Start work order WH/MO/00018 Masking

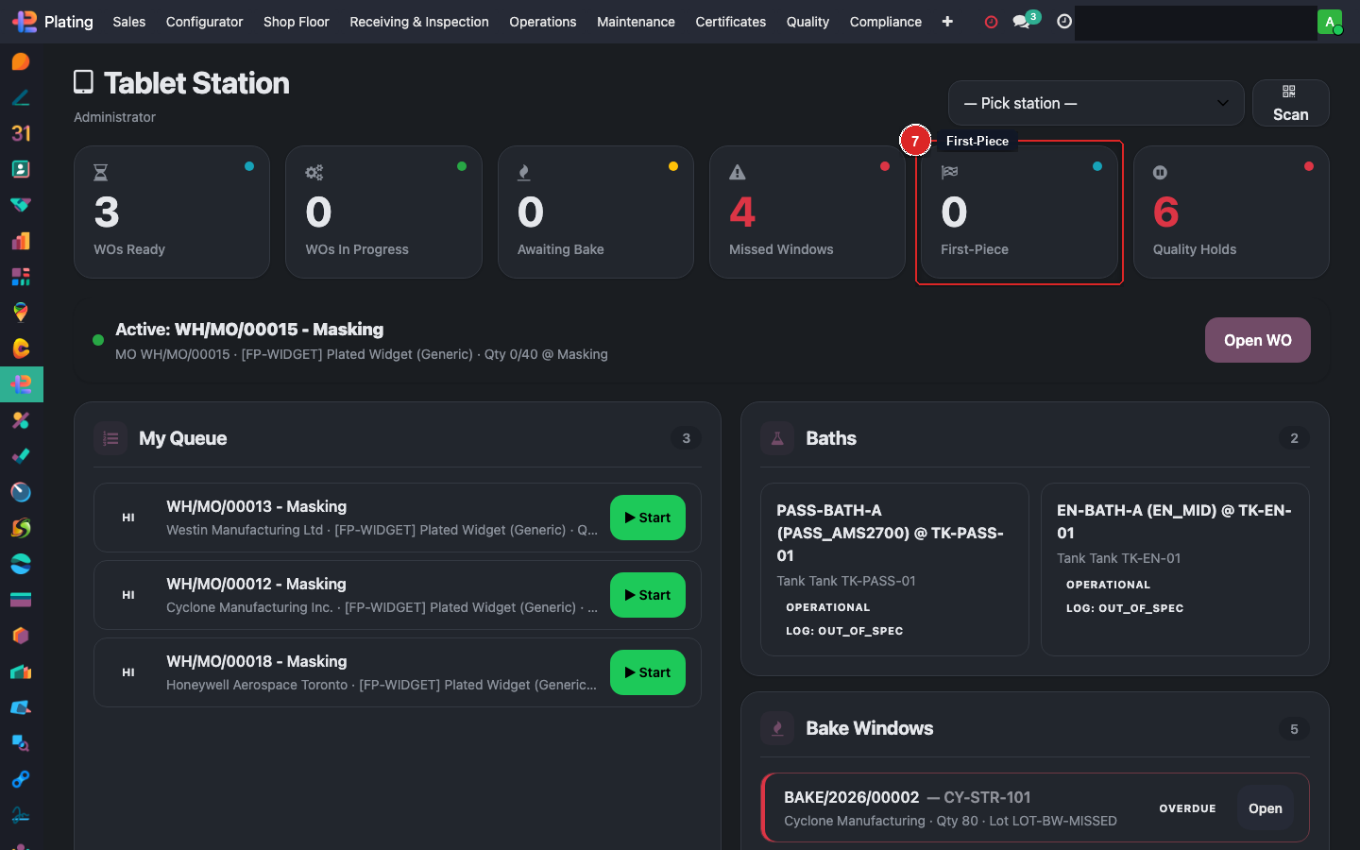pos(647,672)
